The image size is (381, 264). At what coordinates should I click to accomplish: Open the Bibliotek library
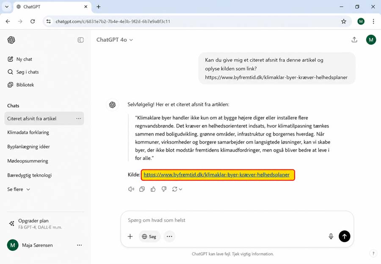pyautogui.click(x=21, y=85)
